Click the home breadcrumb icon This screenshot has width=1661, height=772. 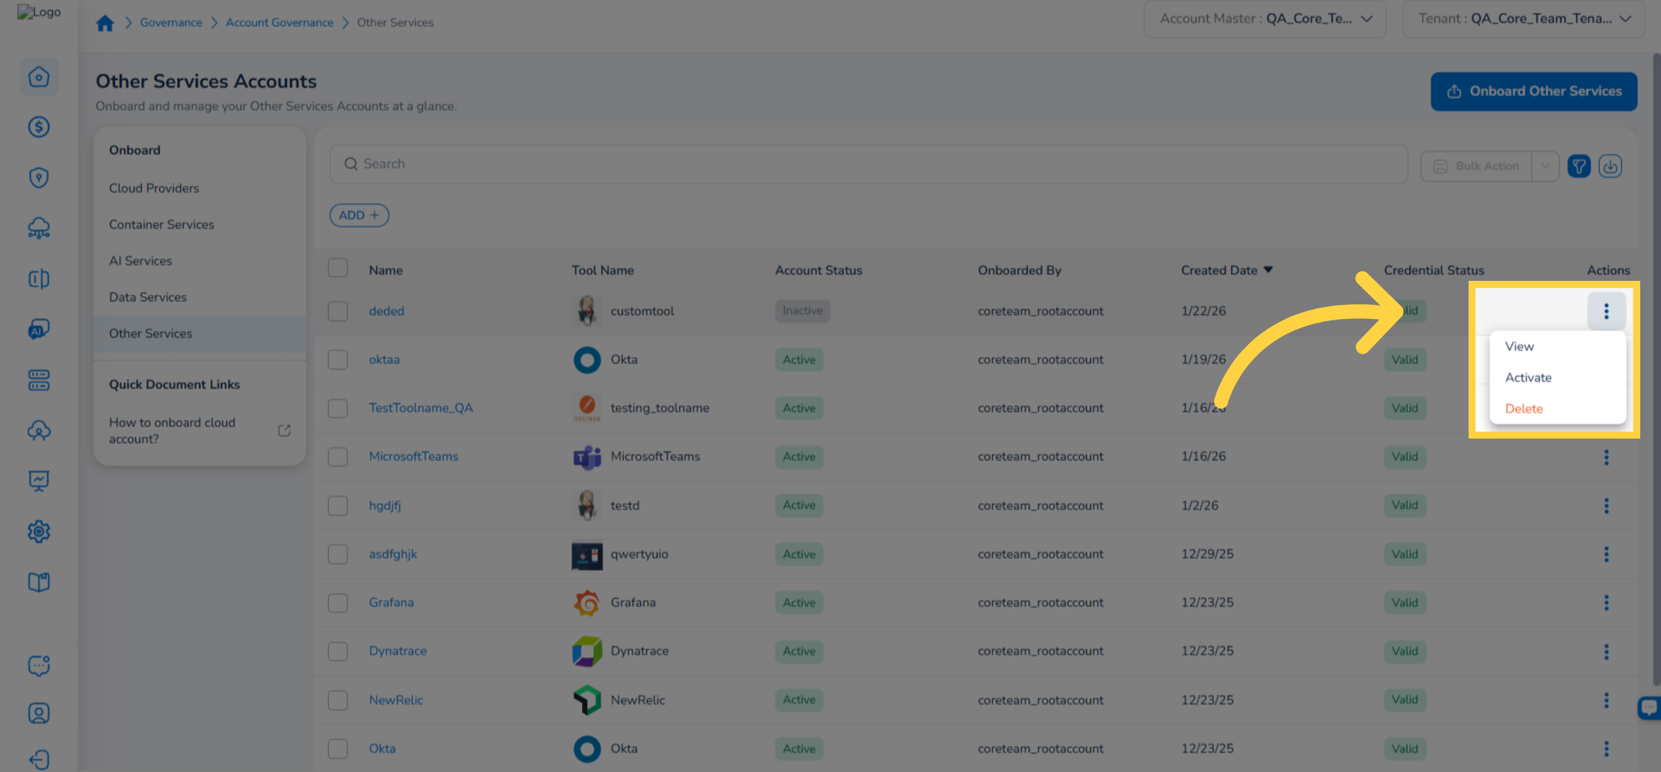pyautogui.click(x=105, y=23)
